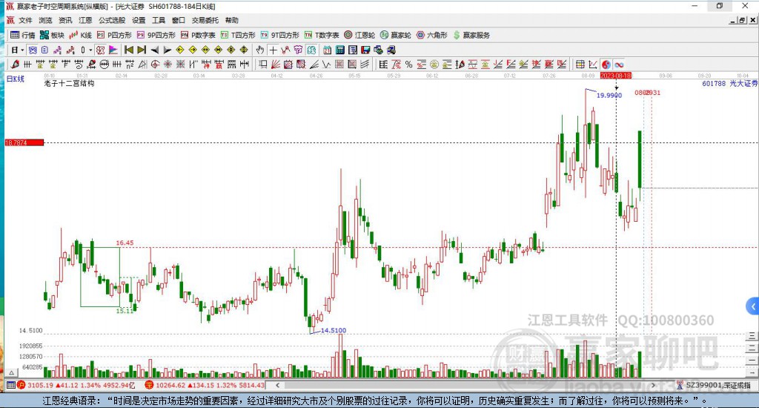Image resolution: width=759 pixels, height=408 pixels.
Task: Open the calendar date icon
Action: (x=327, y=50)
